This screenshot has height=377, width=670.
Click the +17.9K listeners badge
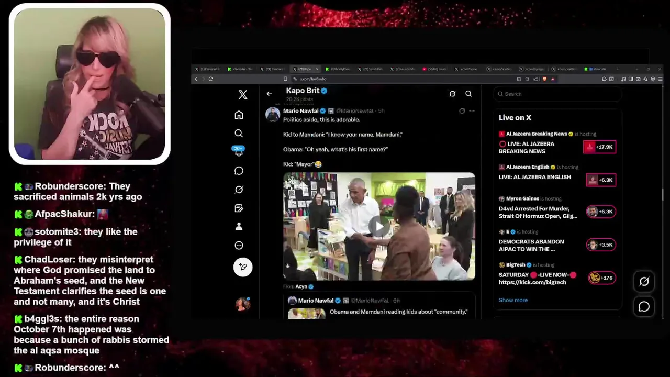[x=600, y=147]
